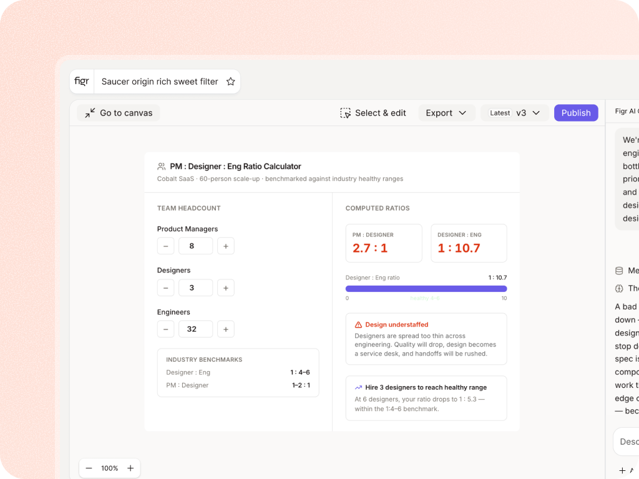Click the database icon in the Figr AI panel
Screen dimensions: 639x479
(x=619, y=271)
